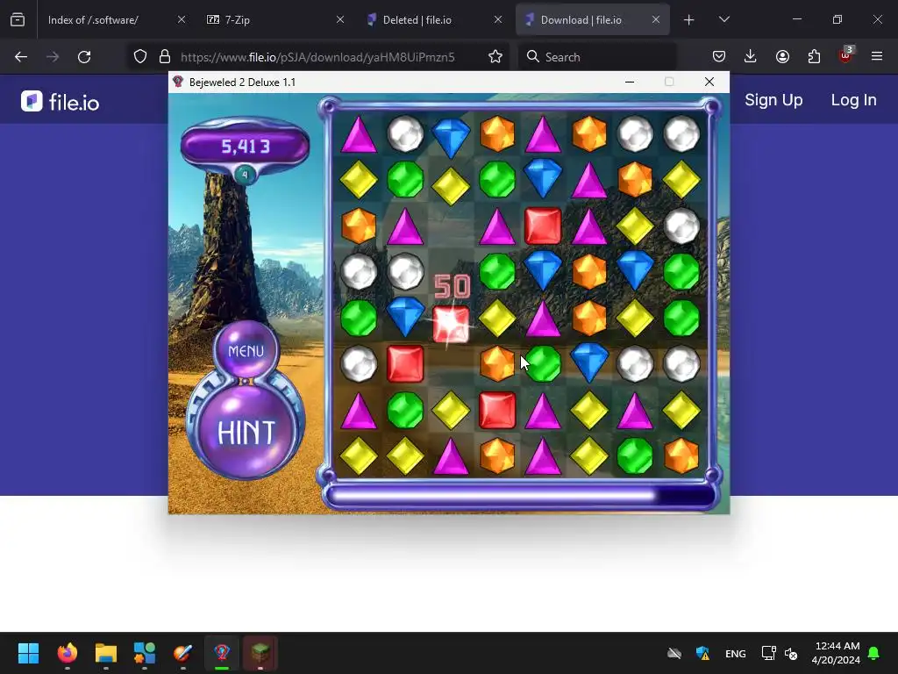Open the uBlock Origin extension icon

(846, 55)
